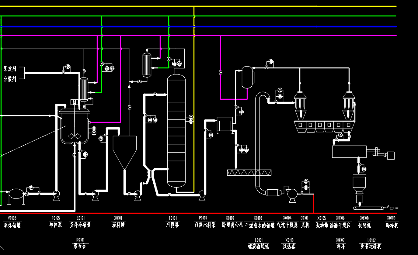
Task: Select the C0101 blower fan symbol
Action: (x=292, y=193)
